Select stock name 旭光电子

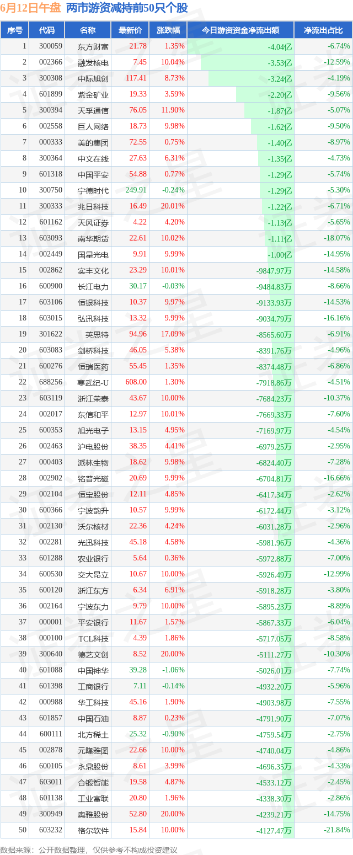(93, 431)
